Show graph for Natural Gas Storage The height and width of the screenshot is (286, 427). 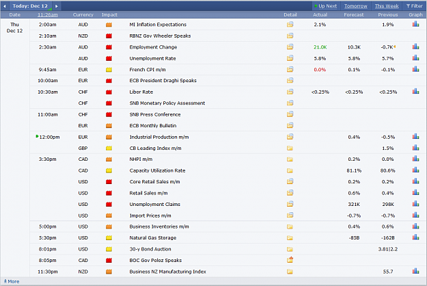[415, 237]
